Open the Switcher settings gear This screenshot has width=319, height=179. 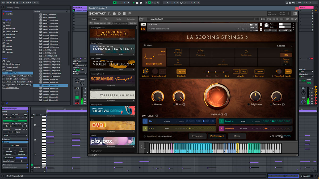pyautogui.click(x=157, y=116)
